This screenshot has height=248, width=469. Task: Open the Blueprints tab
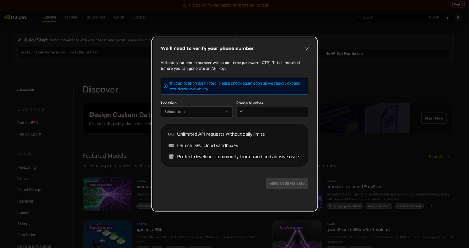[96, 17]
